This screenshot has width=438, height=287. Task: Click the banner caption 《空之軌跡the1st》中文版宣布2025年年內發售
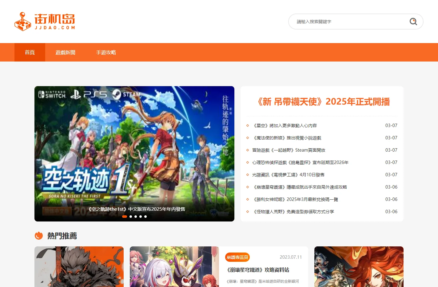[x=136, y=209]
